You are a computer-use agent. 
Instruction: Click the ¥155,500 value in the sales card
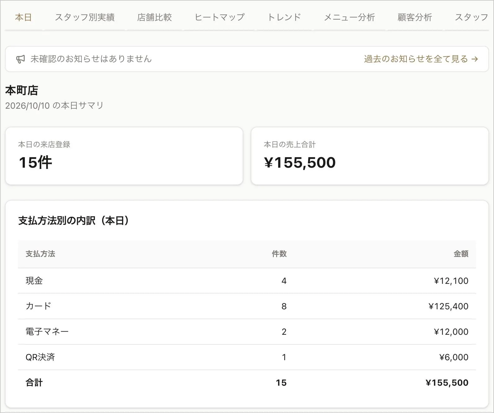(x=300, y=162)
